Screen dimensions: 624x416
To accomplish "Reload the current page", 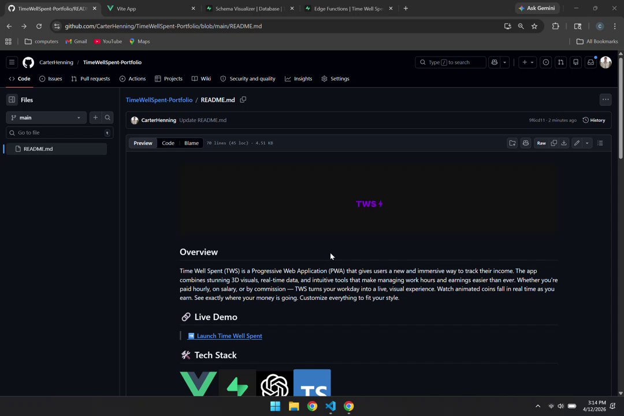I will 39,26.
